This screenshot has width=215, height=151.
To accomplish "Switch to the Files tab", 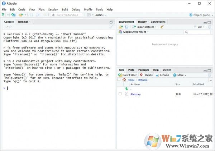I will point(121,70).
